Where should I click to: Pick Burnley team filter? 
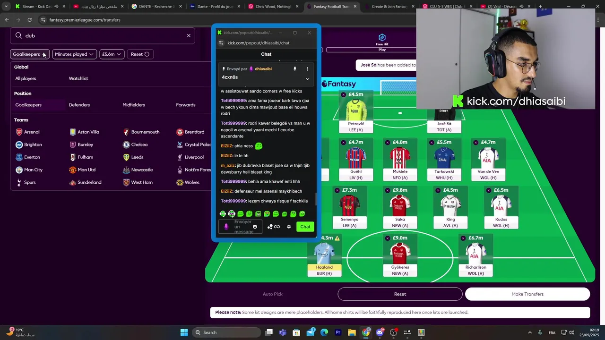point(81,144)
